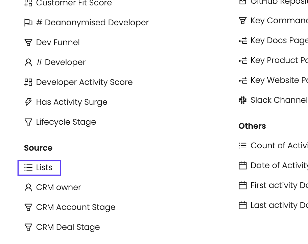Click the flag icon for Deanonymised Developer

28,23
